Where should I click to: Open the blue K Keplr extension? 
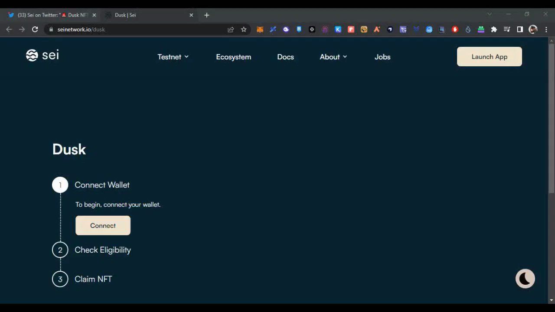click(x=338, y=29)
